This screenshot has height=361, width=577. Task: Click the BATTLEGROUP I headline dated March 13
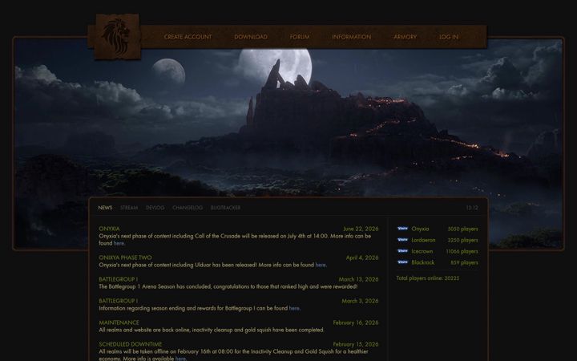(118, 279)
